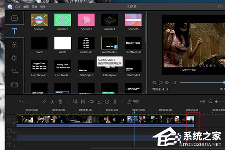Add SubtitleStyle1 using its blue plus button
The width and height of the screenshot is (225, 150).
pos(115,47)
